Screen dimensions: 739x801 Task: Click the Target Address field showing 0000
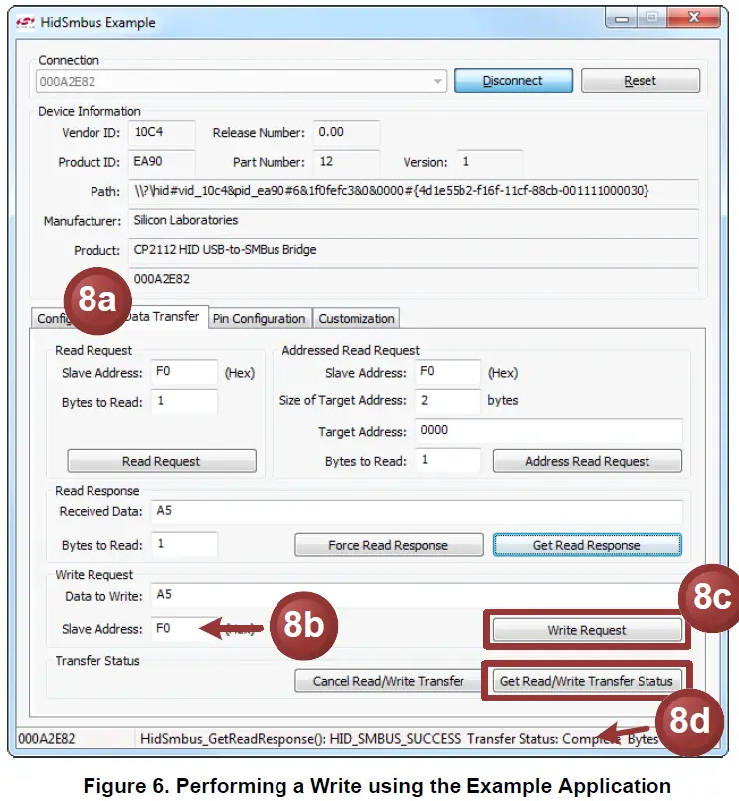pyautogui.click(x=548, y=431)
